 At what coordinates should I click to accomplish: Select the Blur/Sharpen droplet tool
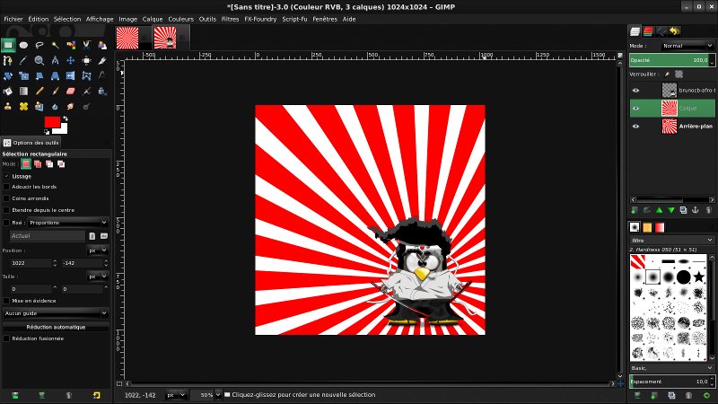55,106
